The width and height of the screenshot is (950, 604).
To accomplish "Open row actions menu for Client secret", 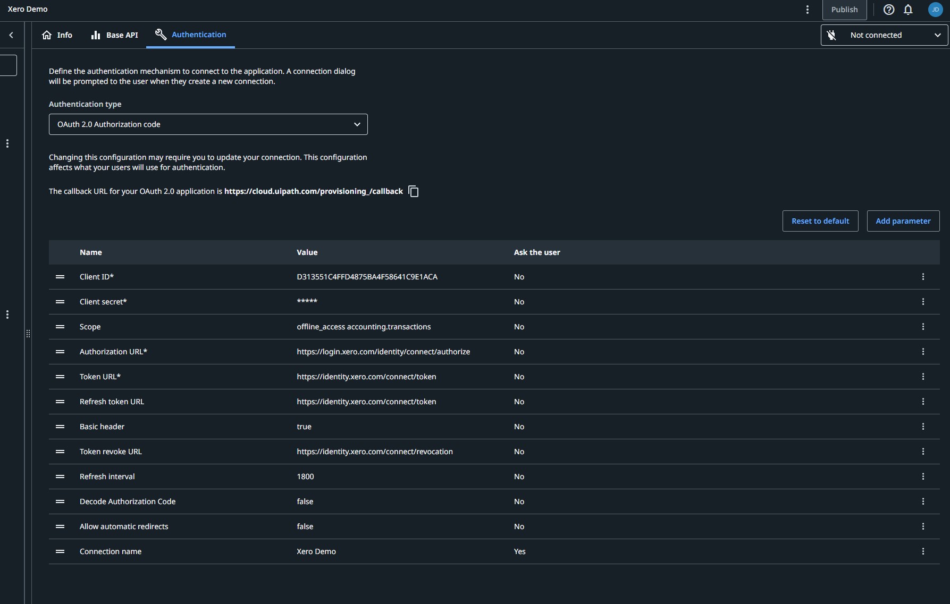I will coord(923,302).
